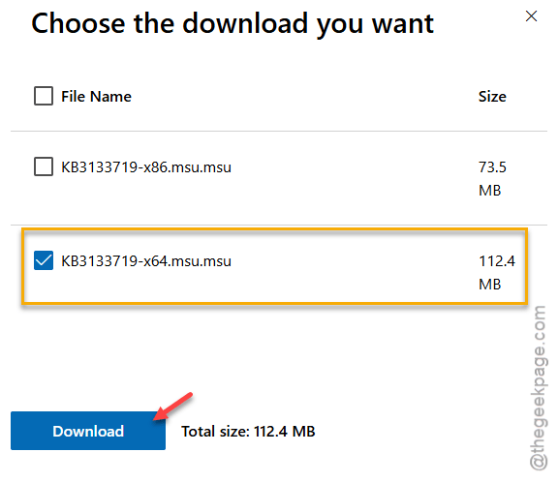Click the 112.4 MB size in highlighted row
Screen dimensions: 558x483
click(497, 272)
